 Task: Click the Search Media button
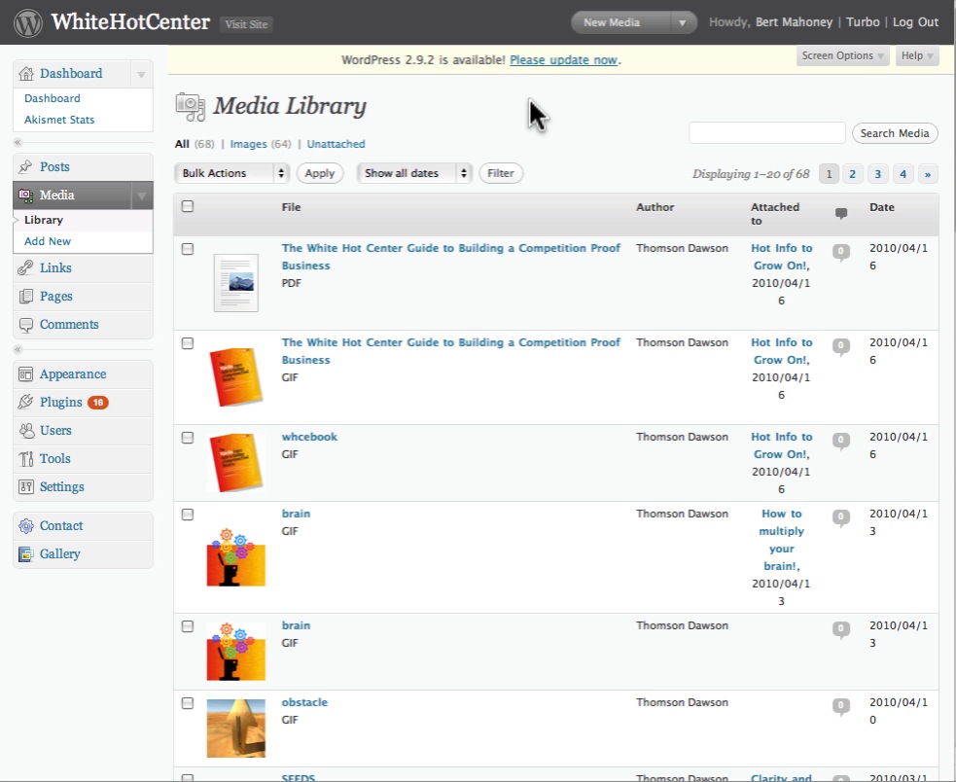tap(895, 133)
